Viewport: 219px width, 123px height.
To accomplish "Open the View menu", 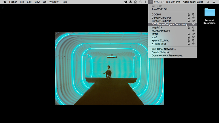I will tap(37, 2).
